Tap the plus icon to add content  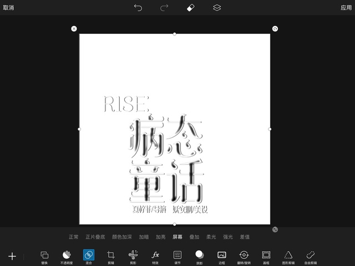click(12, 256)
